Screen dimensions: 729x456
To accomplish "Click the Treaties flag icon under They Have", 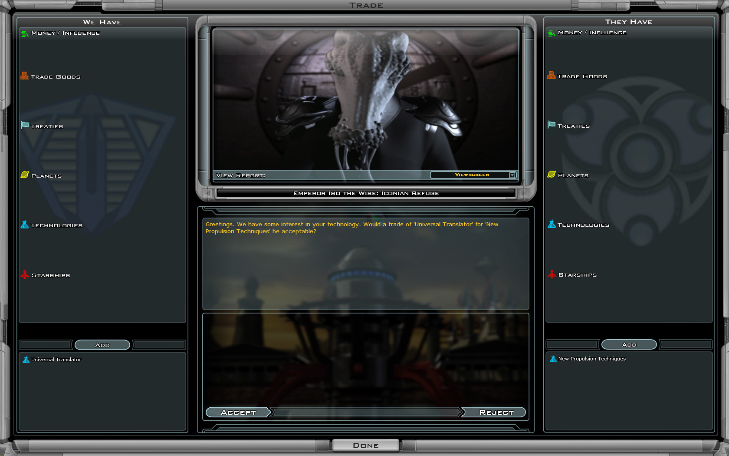I will (552, 125).
